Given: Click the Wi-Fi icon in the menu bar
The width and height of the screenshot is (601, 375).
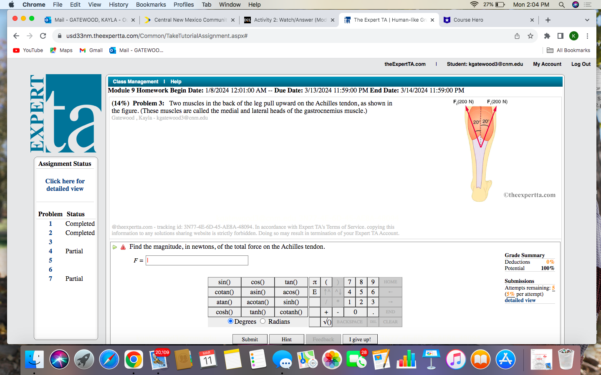Looking at the screenshot, I should [473, 5].
